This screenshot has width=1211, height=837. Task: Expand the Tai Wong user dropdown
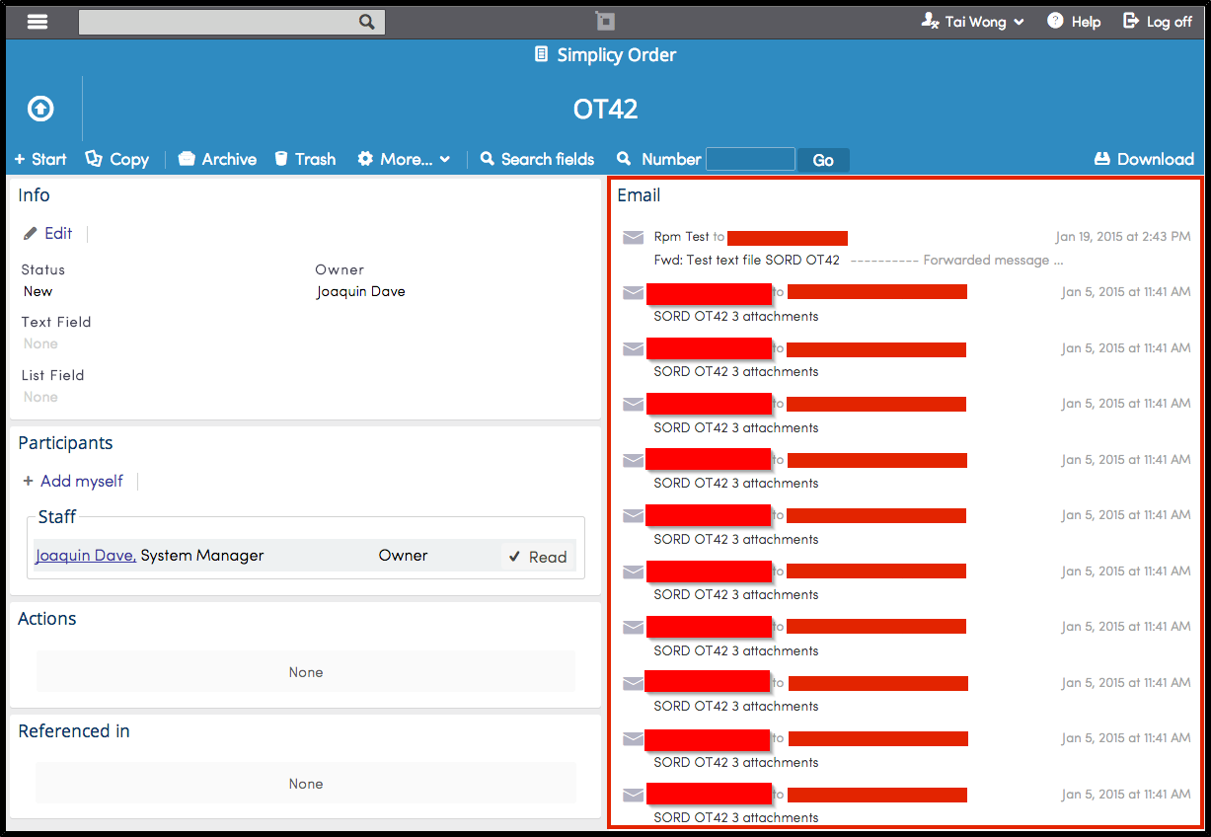click(x=973, y=22)
